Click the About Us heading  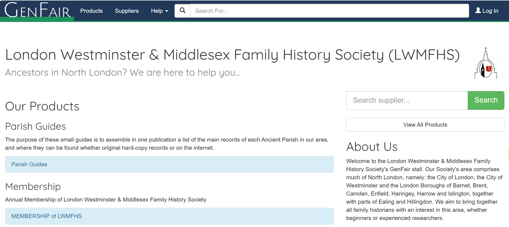tap(372, 147)
